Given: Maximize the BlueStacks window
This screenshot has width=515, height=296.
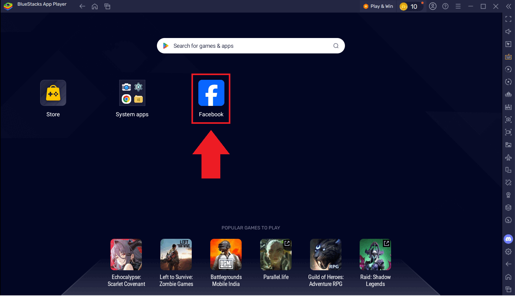Looking at the screenshot, I should coord(483,6).
